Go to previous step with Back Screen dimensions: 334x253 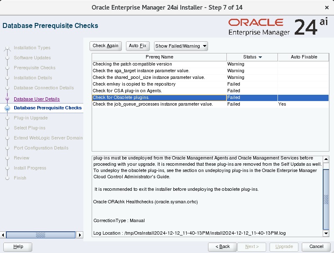[222, 247]
